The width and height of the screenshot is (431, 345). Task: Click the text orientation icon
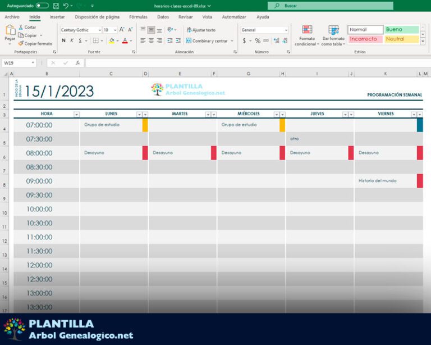click(170, 29)
